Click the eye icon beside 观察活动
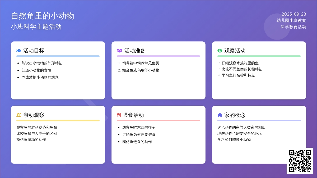Screen dimensions: 317x178 (x=220, y=51)
